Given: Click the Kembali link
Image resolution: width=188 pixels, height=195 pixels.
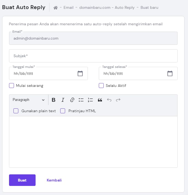Looking at the screenshot, I should pyautogui.click(x=54, y=180).
